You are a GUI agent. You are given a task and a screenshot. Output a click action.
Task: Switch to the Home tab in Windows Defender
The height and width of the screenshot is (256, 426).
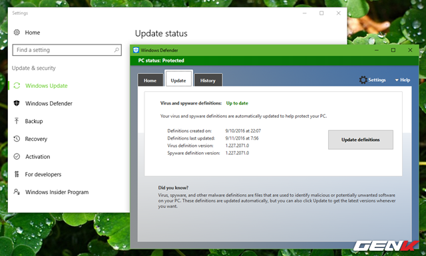click(x=150, y=80)
